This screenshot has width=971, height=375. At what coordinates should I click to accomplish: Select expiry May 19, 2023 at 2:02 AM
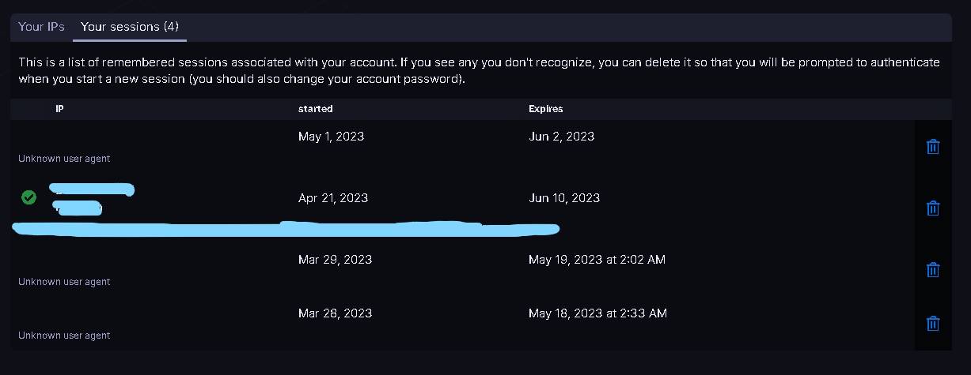tap(597, 260)
